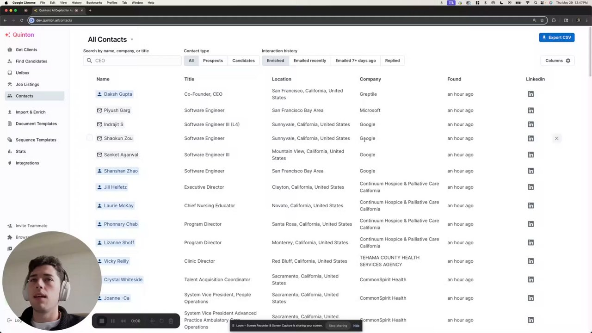Filter by Emailed recently
Image resolution: width=592 pixels, height=333 pixels.
309,61
